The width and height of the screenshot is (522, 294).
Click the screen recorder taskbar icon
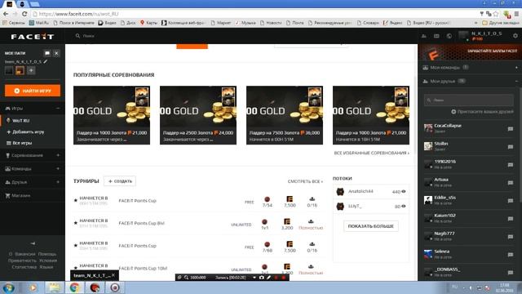pyautogui.click(x=115, y=287)
